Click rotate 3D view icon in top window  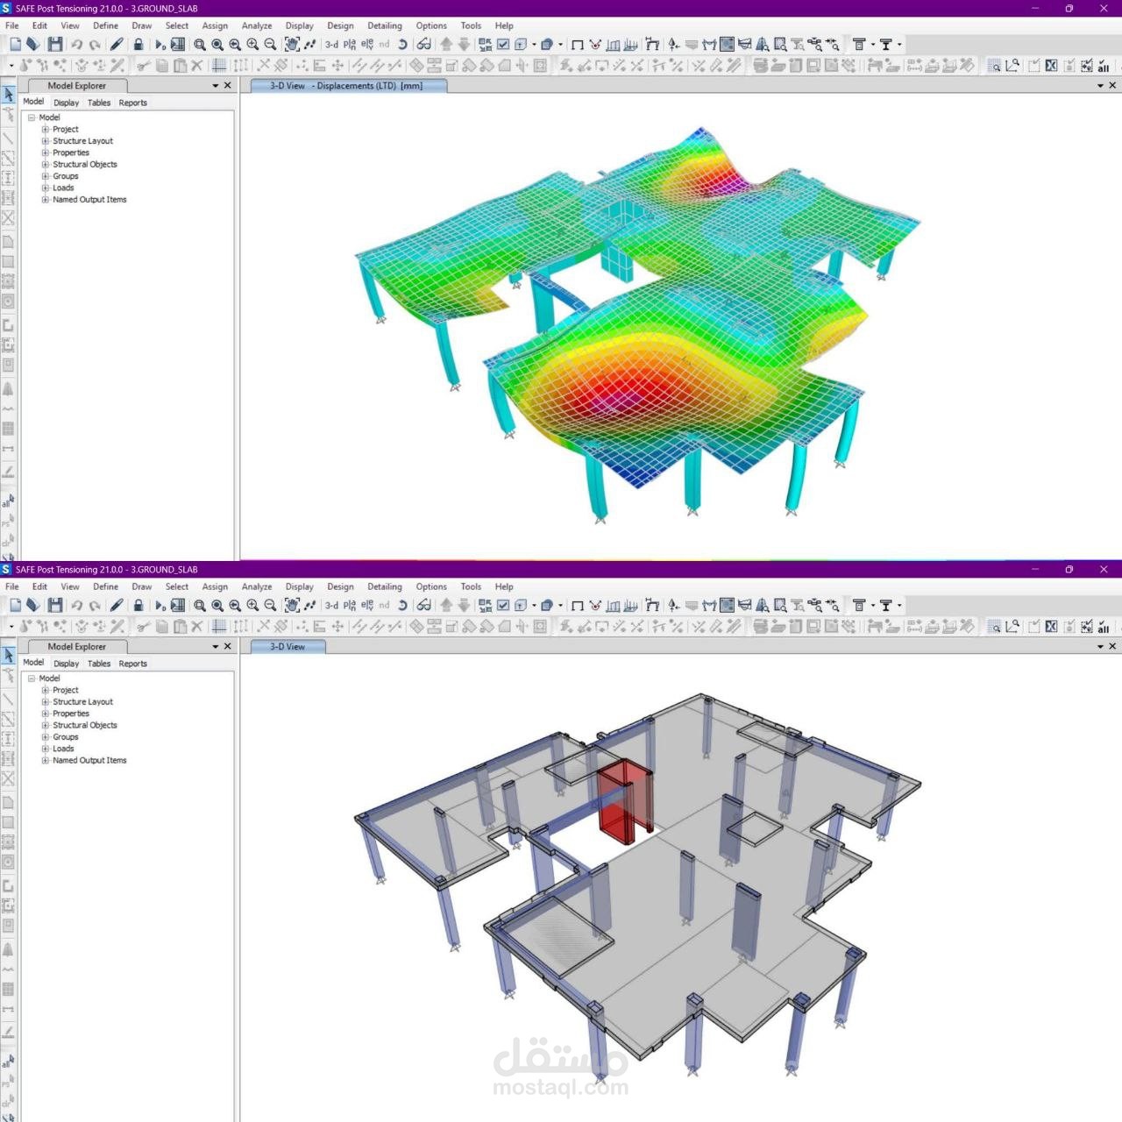(x=402, y=44)
